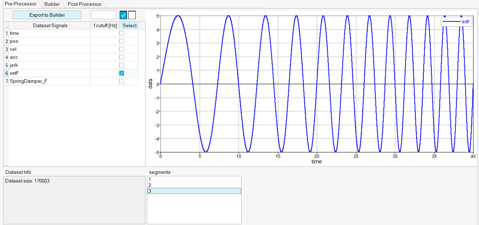Select the Pre-Processor tab
479x225 pixels.
tap(20, 4)
